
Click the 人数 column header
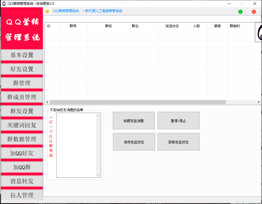[x=197, y=26]
